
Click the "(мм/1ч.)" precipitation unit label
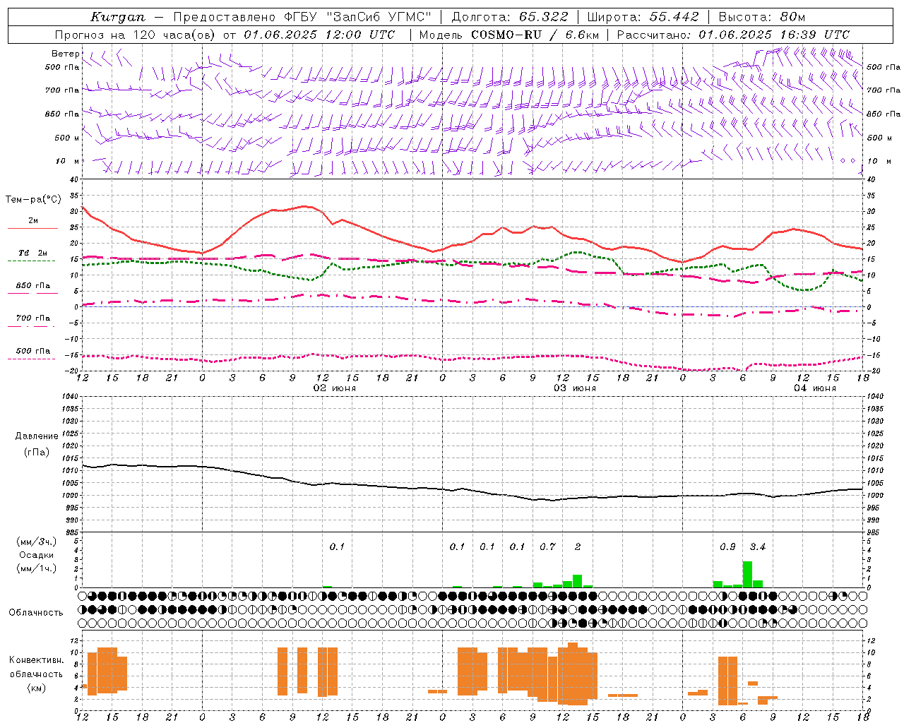(x=36, y=568)
